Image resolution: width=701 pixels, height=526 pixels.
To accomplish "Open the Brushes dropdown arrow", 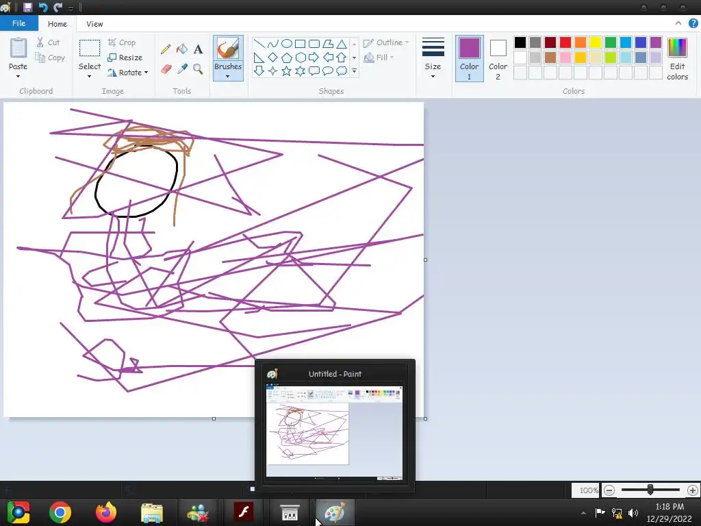I will click(x=228, y=77).
